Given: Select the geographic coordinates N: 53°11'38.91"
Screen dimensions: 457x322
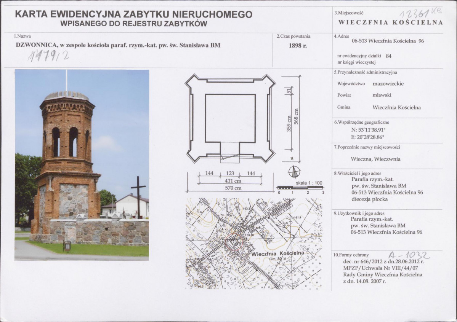Looking at the screenshot, I should click(x=368, y=130).
